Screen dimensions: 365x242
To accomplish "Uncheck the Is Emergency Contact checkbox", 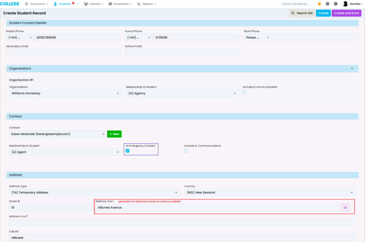I will click(x=128, y=151).
